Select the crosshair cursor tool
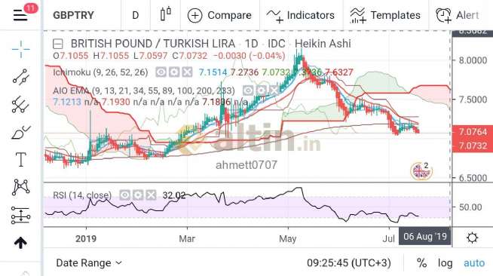 [21, 49]
